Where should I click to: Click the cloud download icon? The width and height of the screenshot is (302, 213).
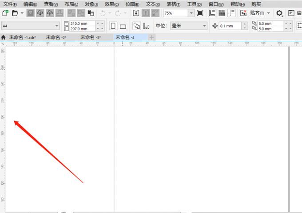[x=40, y=13]
